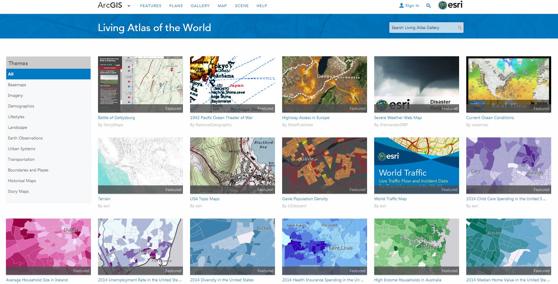Open the 1942 Pacific Ocean Theater thumbnail
The width and height of the screenshot is (558, 284).
[x=233, y=84]
